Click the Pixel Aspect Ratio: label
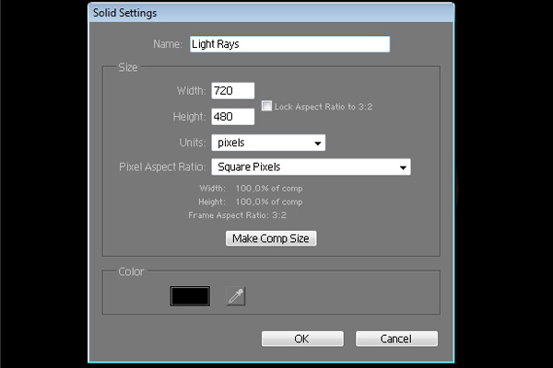Image resolution: width=553 pixels, height=368 pixels. (x=162, y=167)
